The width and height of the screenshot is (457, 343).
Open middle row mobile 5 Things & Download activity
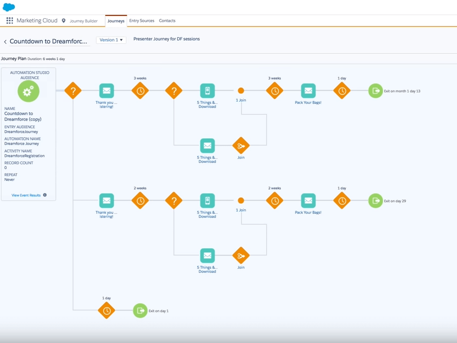(x=207, y=201)
